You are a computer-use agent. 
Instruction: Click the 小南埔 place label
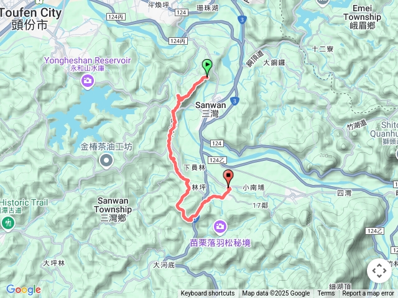(x=253, y=187)
